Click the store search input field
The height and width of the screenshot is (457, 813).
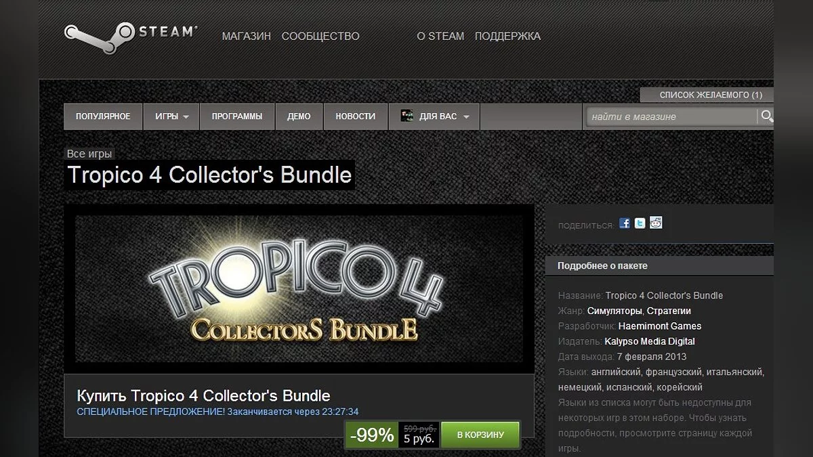tap(672, 116)
